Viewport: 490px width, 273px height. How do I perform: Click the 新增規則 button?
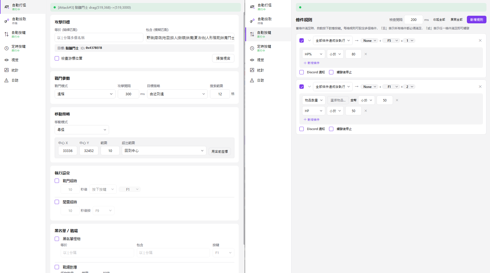click(476, 19)
